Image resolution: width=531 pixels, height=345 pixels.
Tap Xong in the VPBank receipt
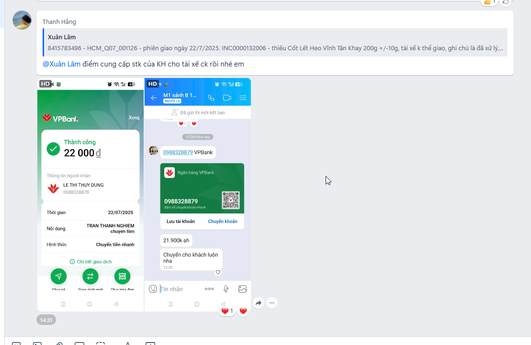point(134,118)
